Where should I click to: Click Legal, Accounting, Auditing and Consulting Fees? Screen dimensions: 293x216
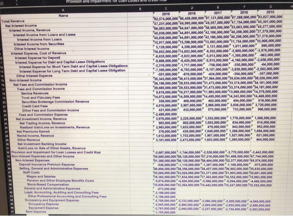click(x=61, y=193)
